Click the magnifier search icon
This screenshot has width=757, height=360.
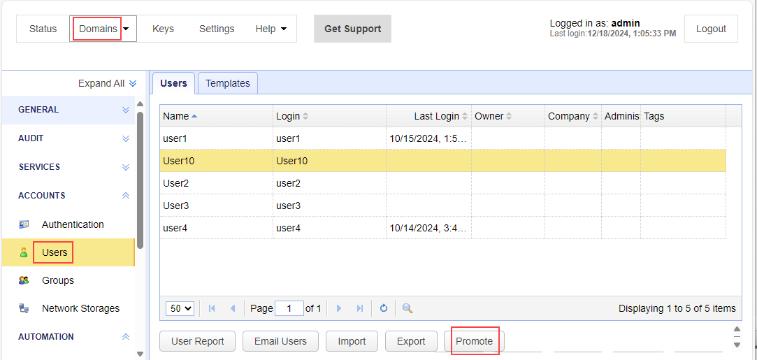coord(408,308)
